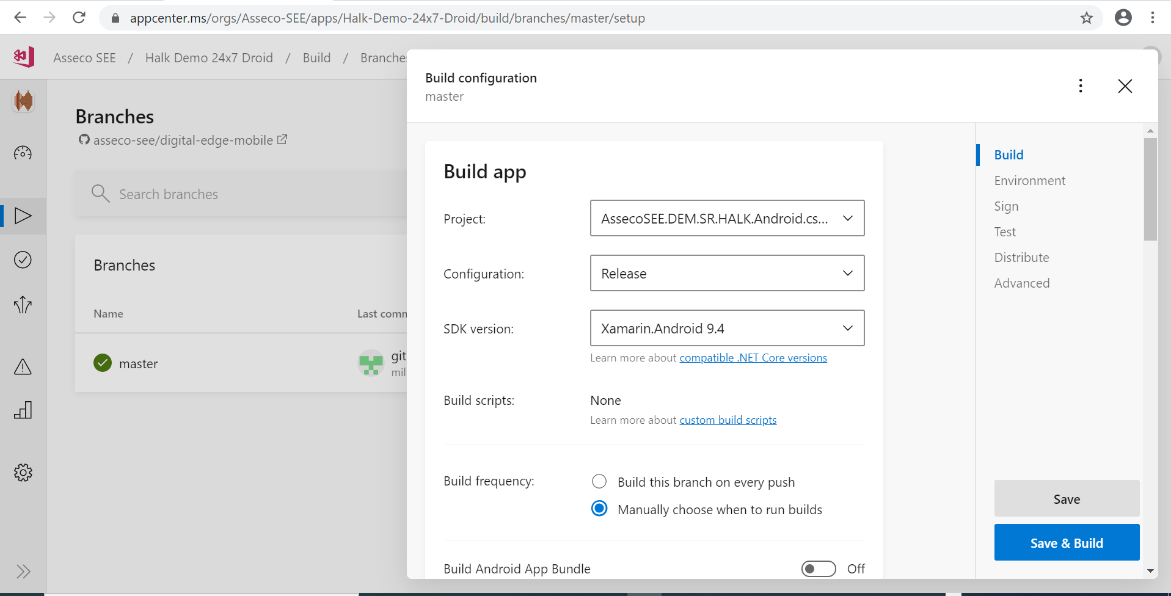This screenshot has height=596, width=1171.
Task: Click the Name column header
Action: 108,313
